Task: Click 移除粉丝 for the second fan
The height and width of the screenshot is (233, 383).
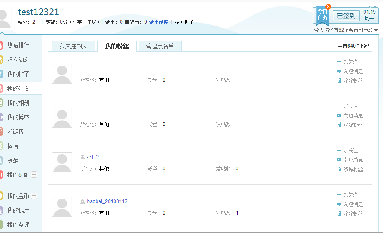Action: [350, 125]
